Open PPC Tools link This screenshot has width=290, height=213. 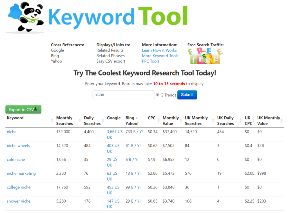(x=151, y=61)
